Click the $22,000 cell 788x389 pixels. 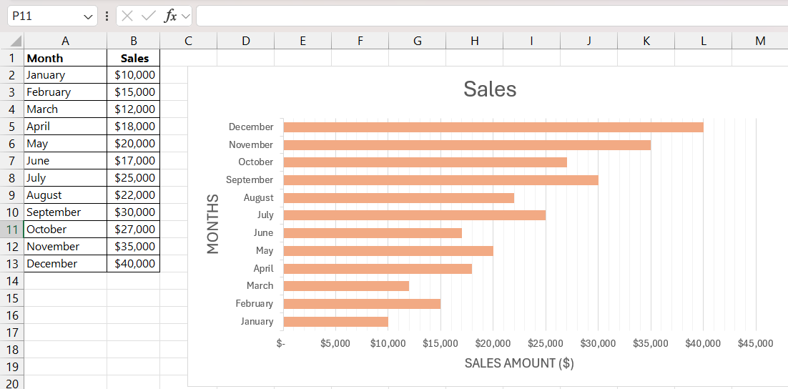[x=133, y=194]
